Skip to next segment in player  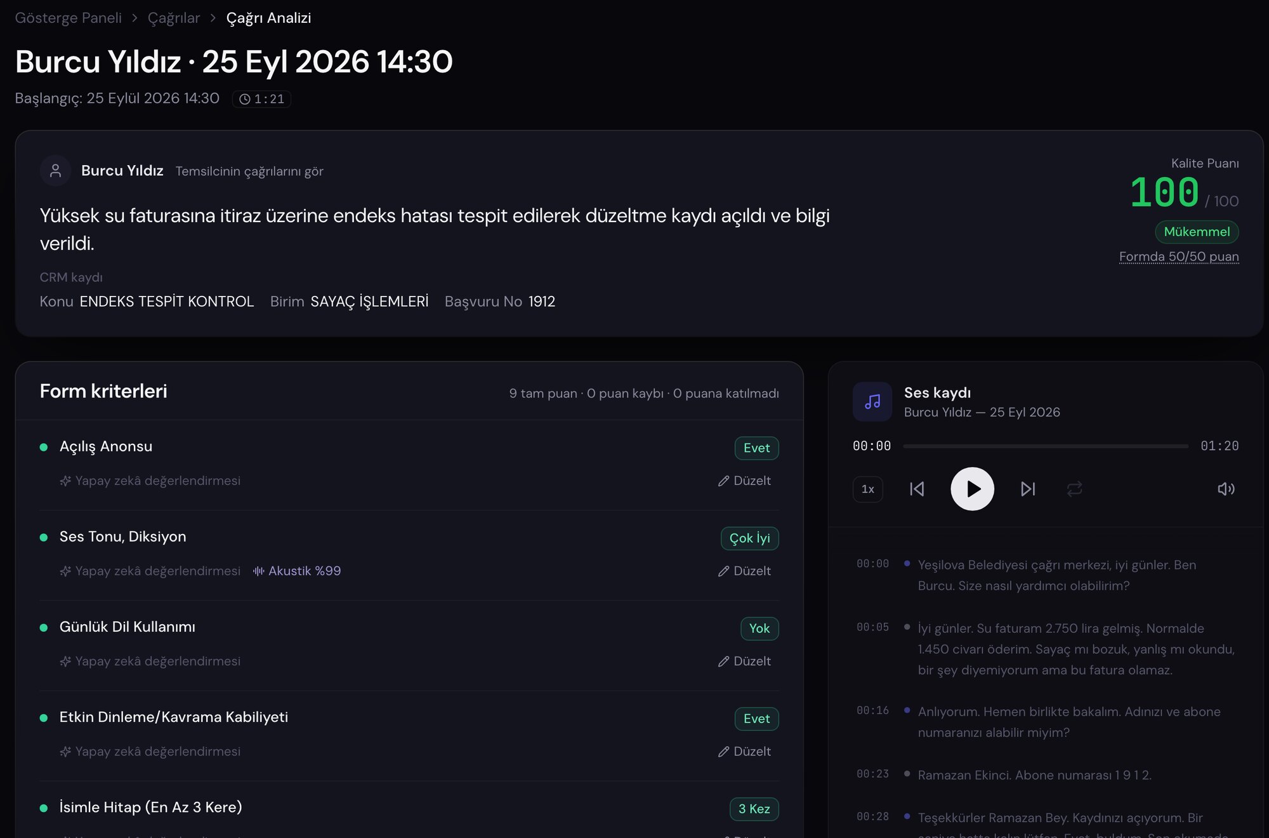(x=1028, y=489)
